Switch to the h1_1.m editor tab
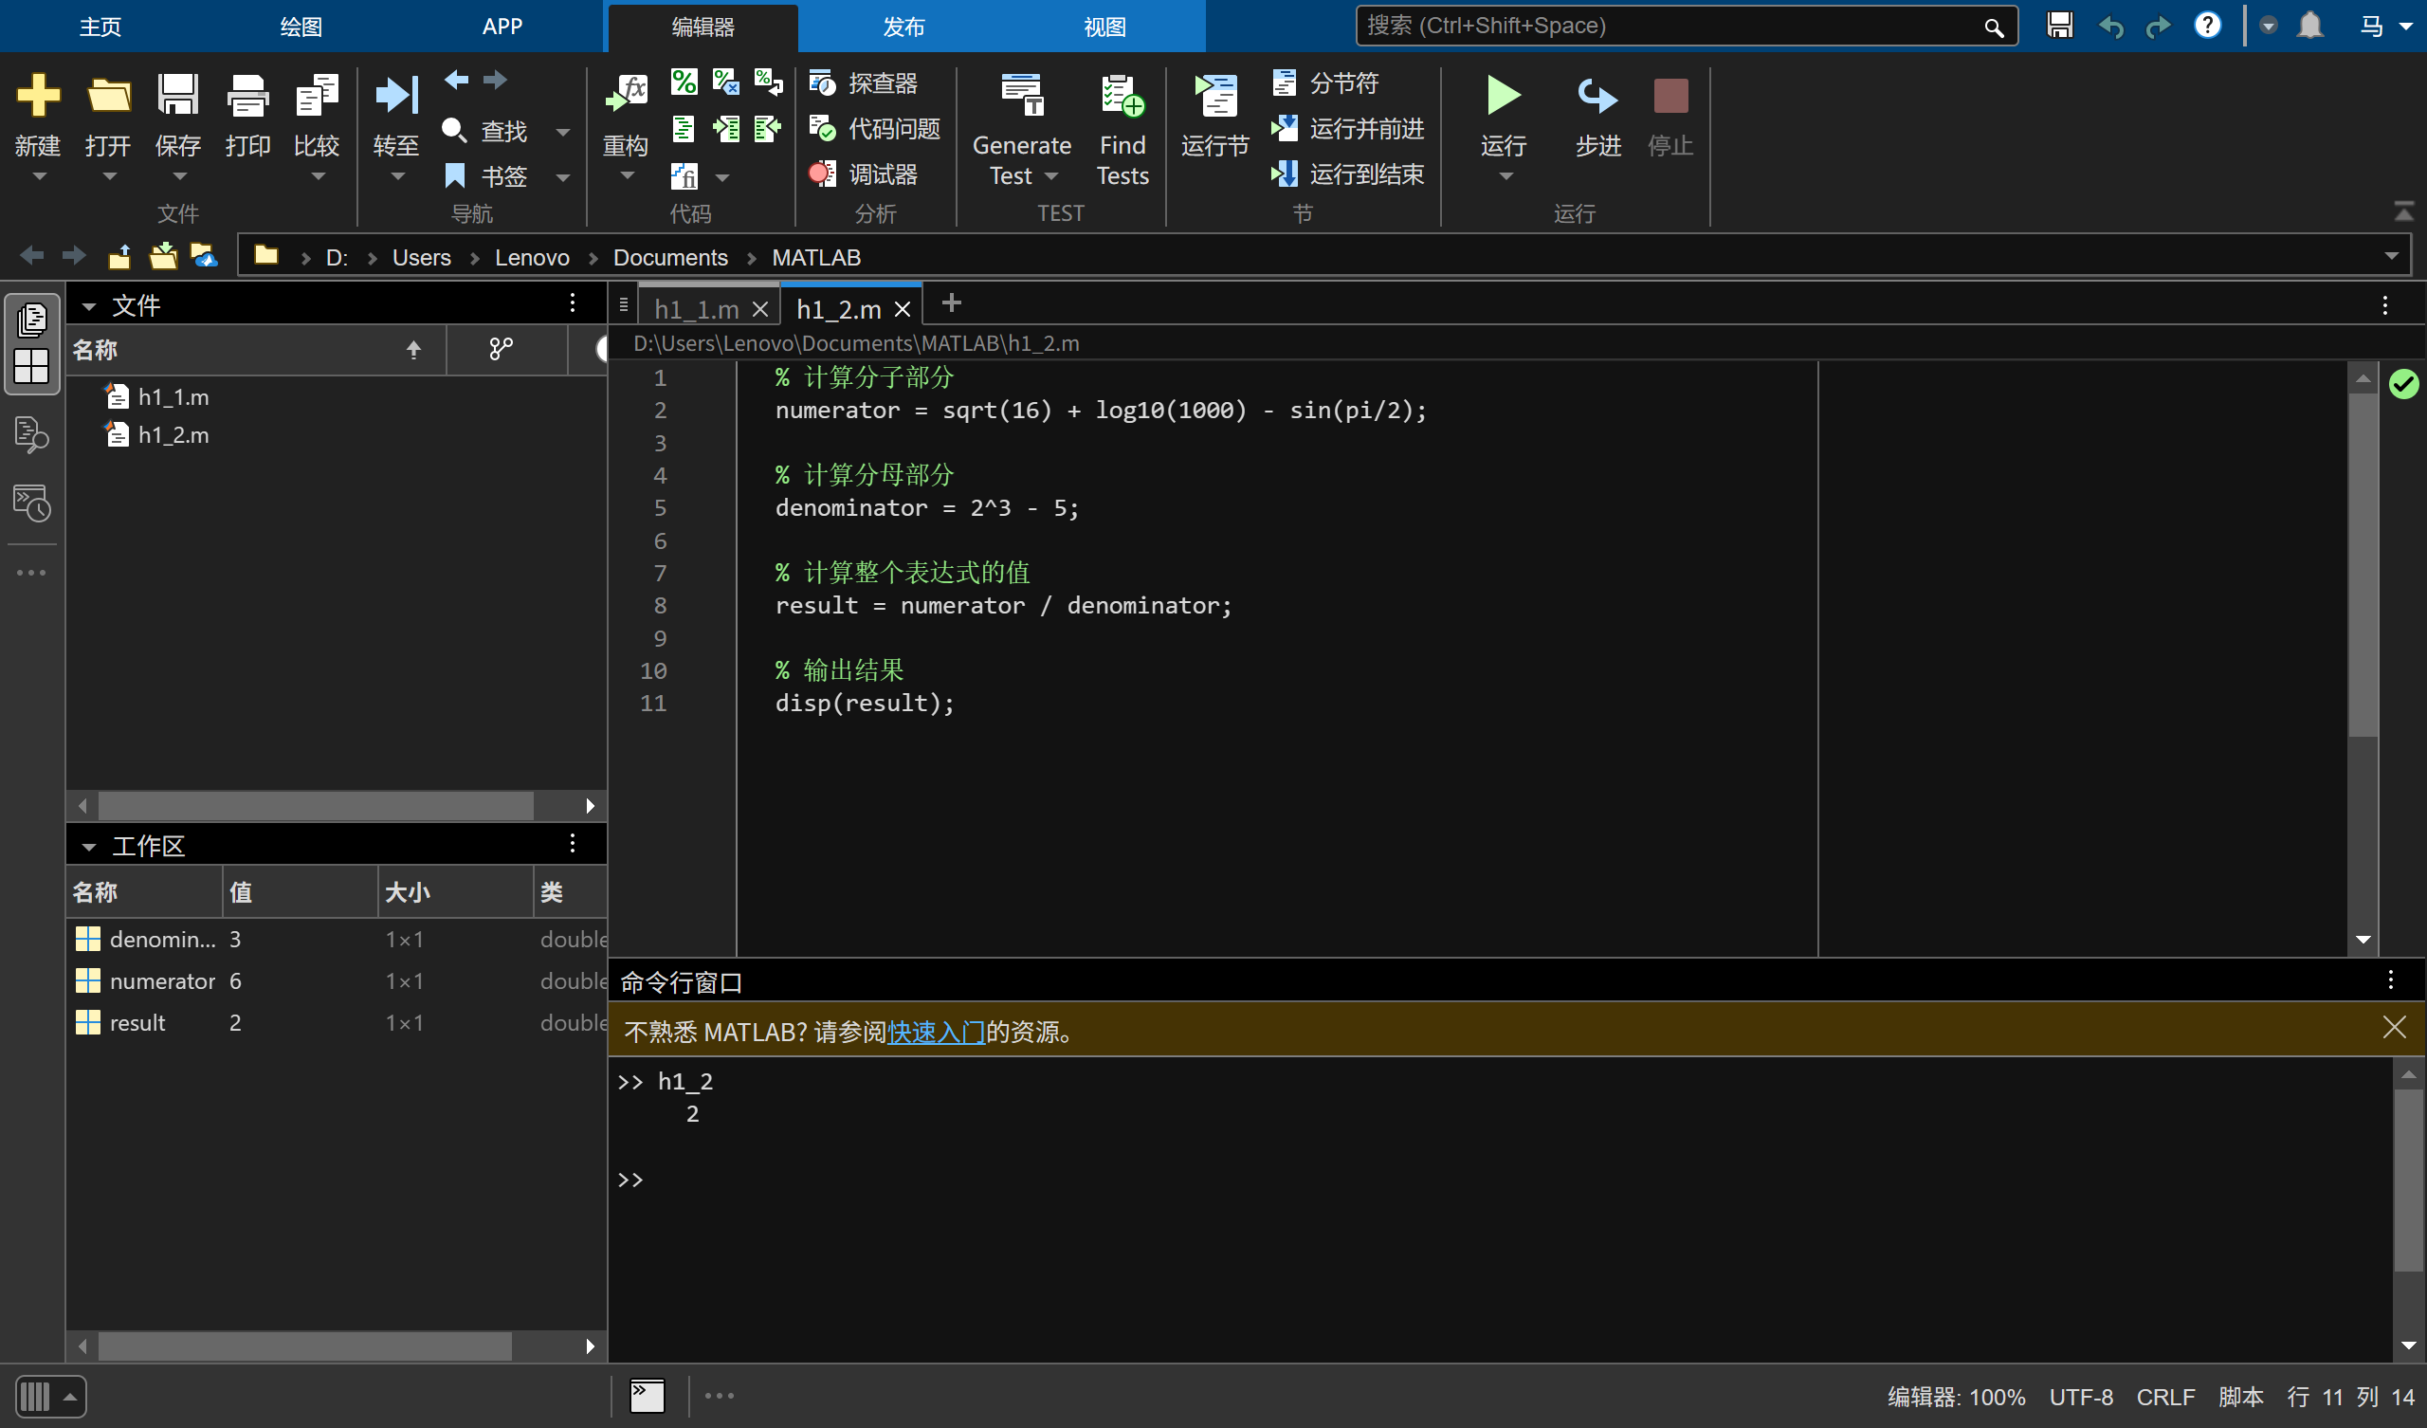The width and height of the screenshot is (2427, 1428). tap(695, 309)
